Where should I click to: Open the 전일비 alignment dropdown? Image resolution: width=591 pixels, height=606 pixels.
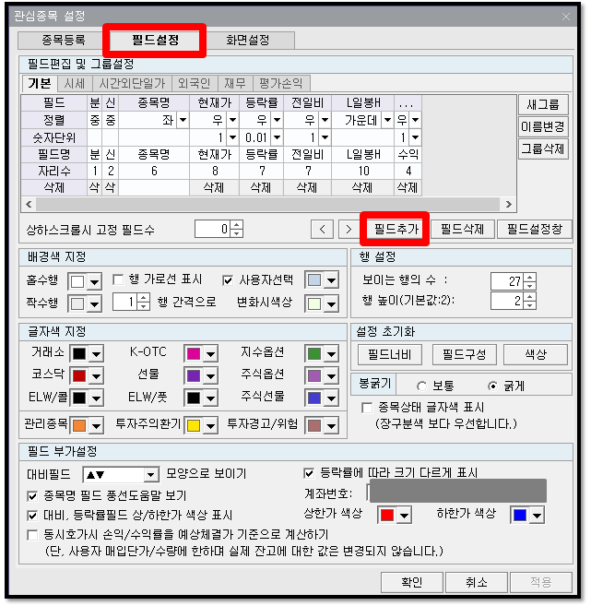[x=325, y=120]
